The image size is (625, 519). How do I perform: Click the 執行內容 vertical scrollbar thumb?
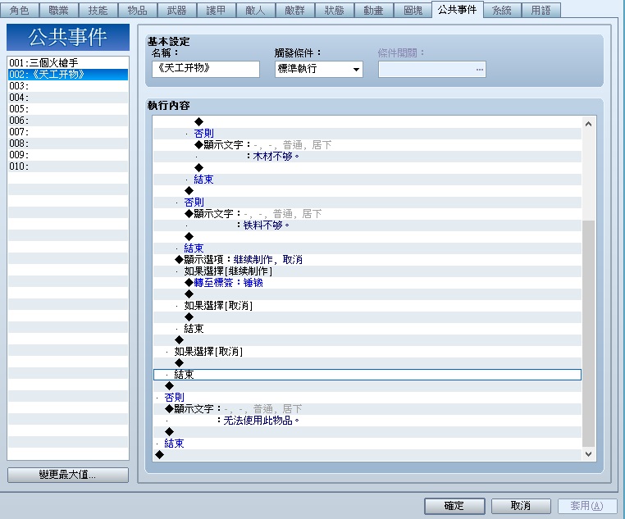point(588,333)
